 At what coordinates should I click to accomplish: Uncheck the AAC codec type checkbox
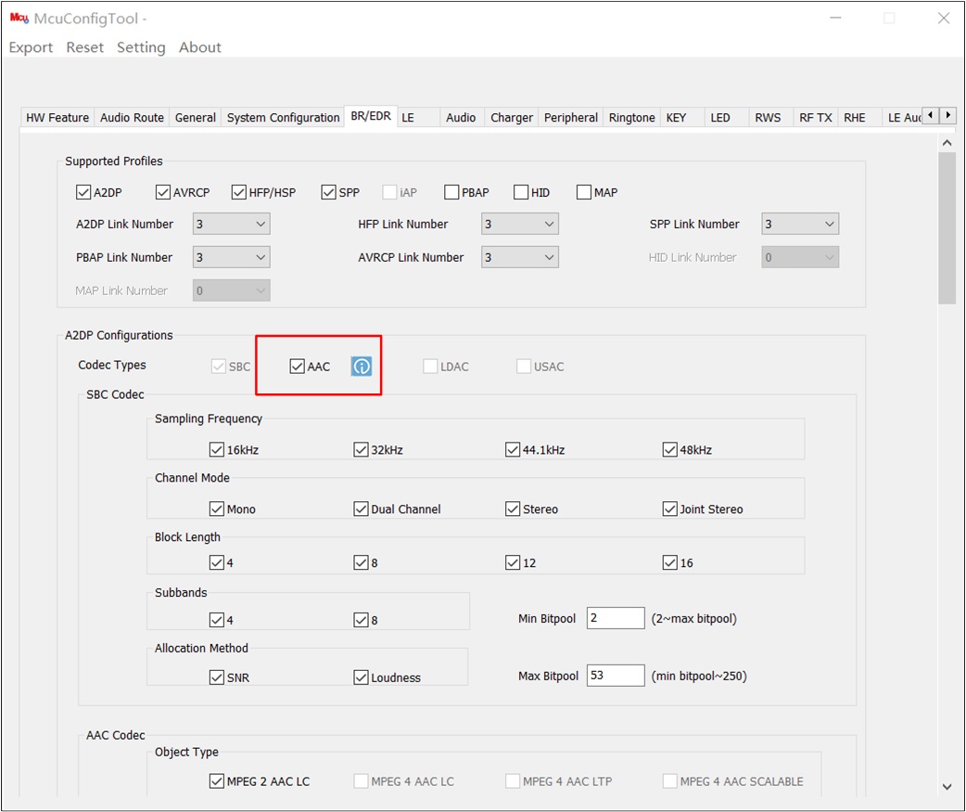tap(297, 367)
